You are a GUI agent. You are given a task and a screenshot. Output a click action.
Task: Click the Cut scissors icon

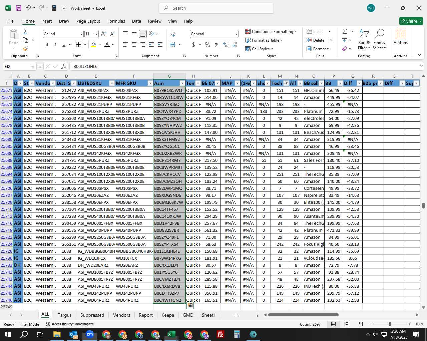tap(25, 31)
